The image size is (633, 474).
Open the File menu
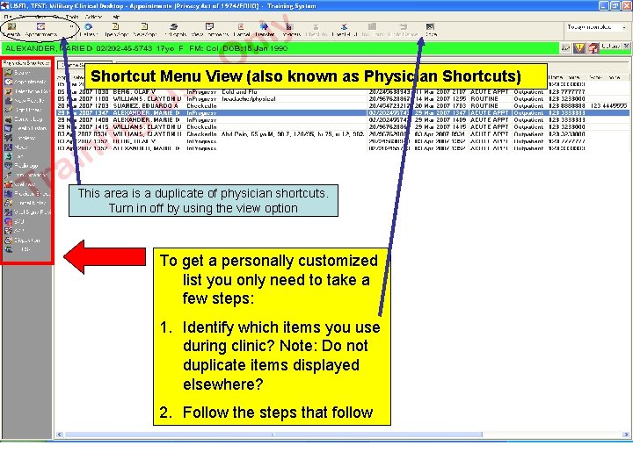click(x=8, y=17)
